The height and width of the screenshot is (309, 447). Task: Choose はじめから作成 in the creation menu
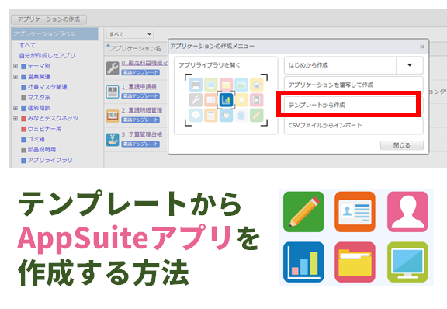tap(340, 65)
